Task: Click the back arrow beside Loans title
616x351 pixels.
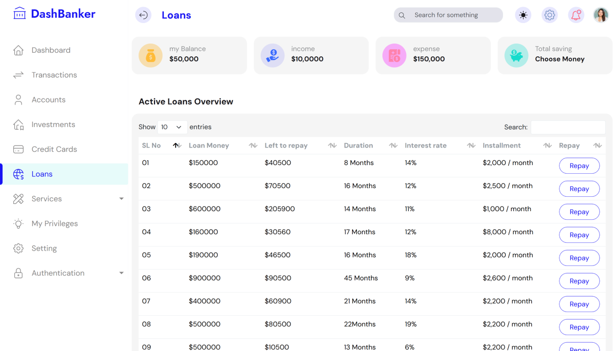Action: point(143,15)
